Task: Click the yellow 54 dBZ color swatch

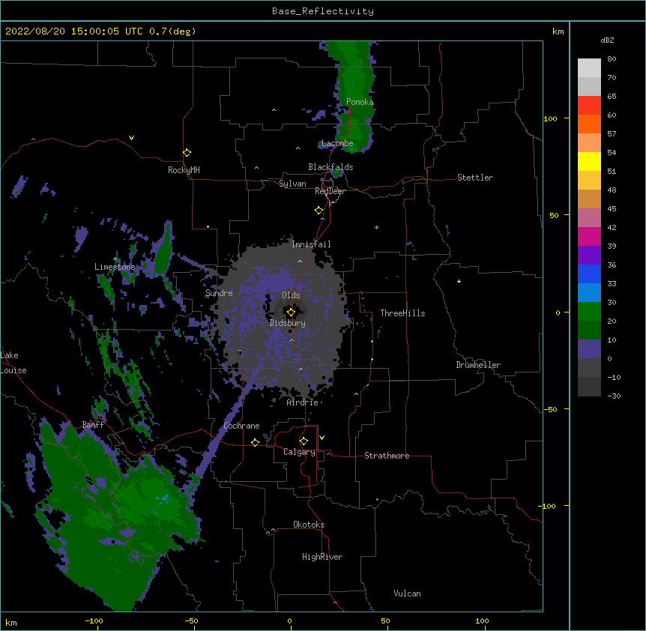Action: [589, 161]
